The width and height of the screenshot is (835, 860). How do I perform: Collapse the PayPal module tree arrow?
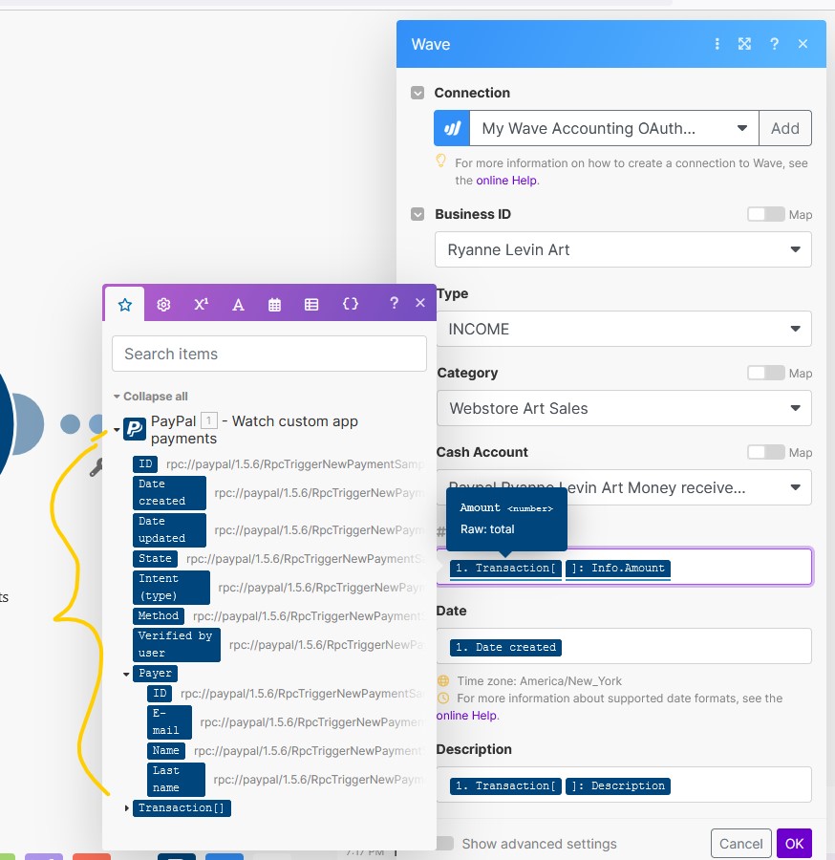(x=117, y=429)
